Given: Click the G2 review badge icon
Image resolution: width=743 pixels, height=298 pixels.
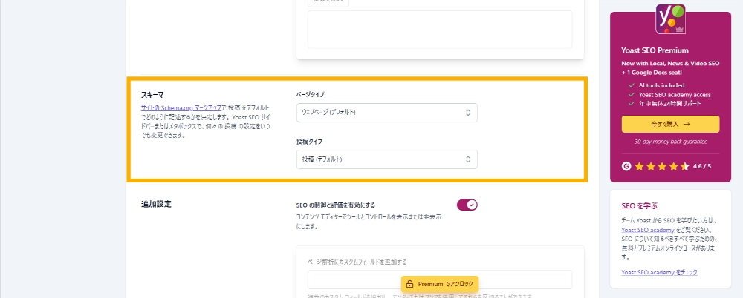Looking at the screenshot, I should [627, 166].
